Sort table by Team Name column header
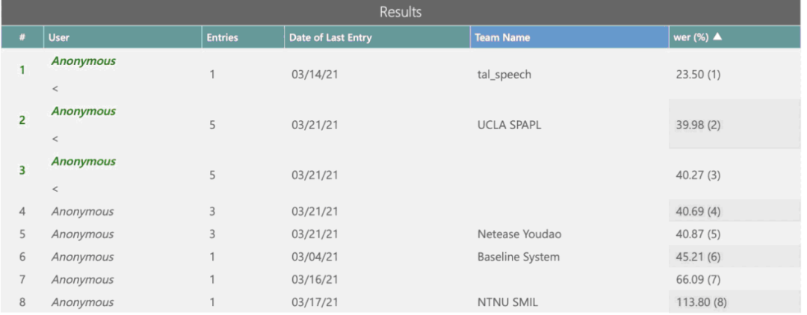Screen dimensions: 807x315 click(x=569, y=37)
